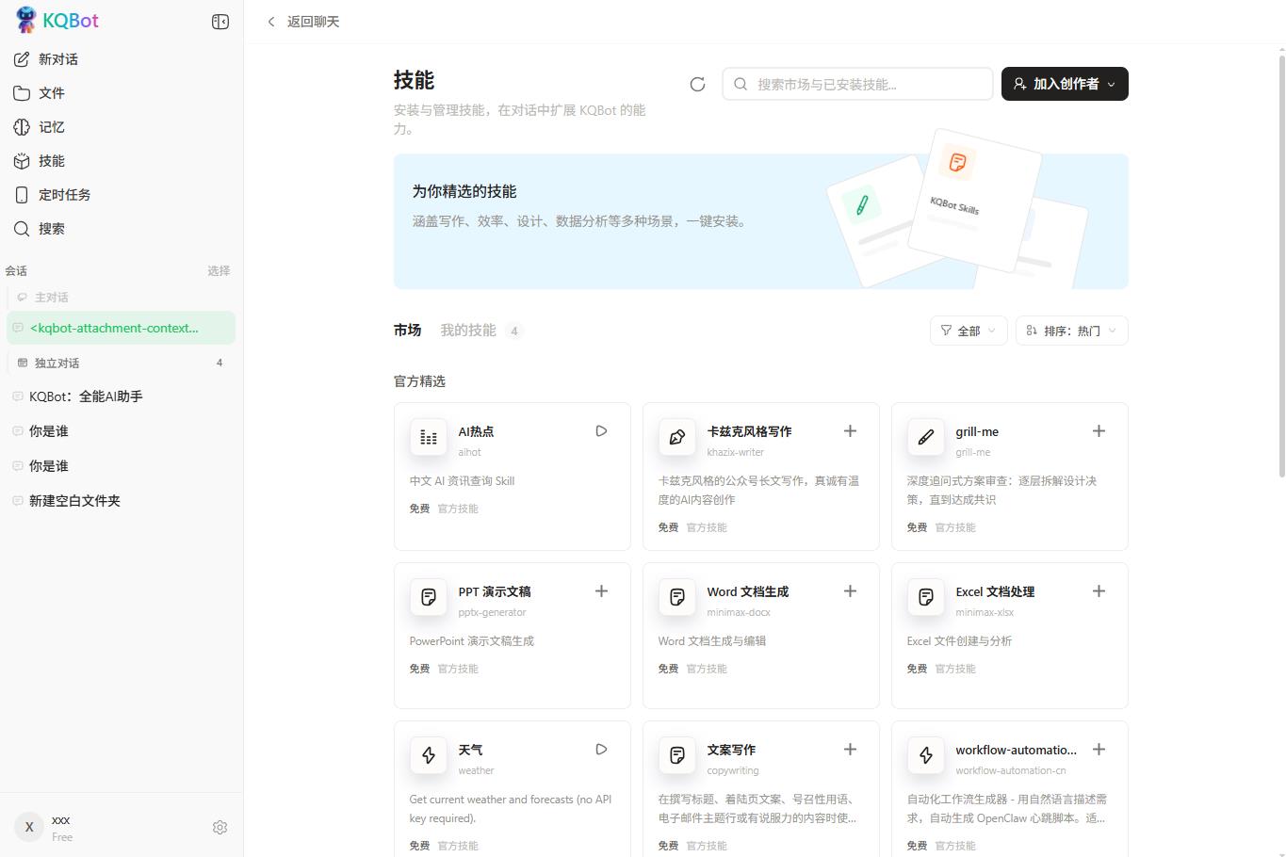Add the Word 文档生成 skill
The image size is (1286, 857).
click(850, 591)
